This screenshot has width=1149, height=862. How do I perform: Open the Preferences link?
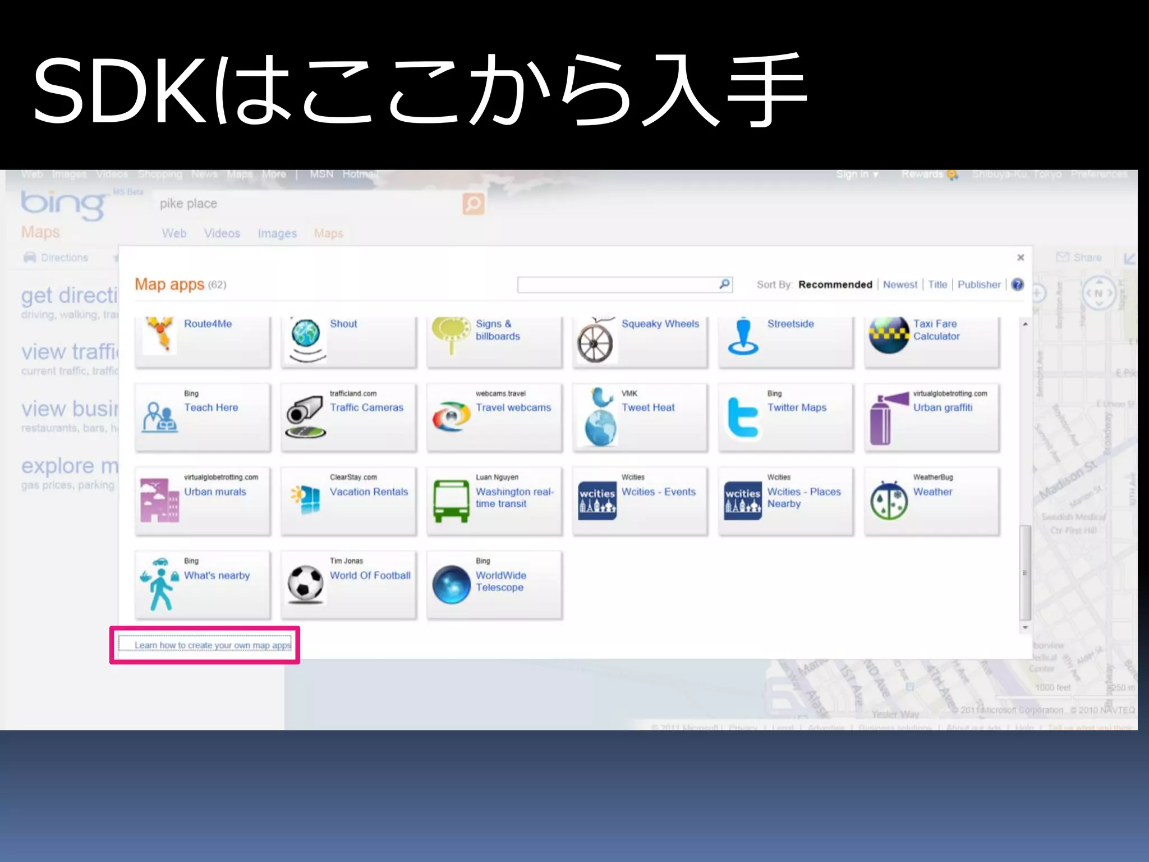coord(1099,174)
